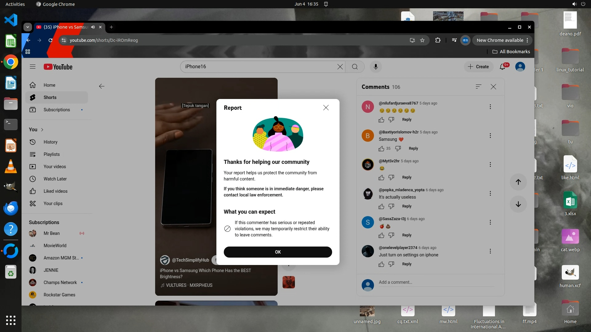Open VLC media player from dock

coord(11,166)
